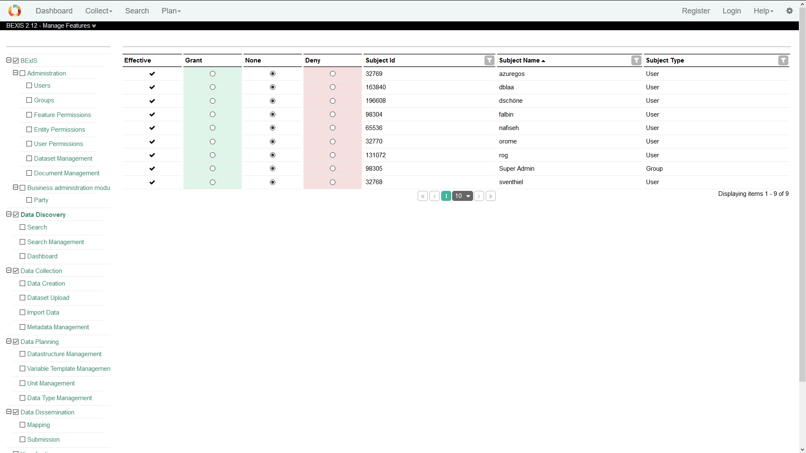
Task: Select the Metadata Management tree item
Action: pos(58,327)
